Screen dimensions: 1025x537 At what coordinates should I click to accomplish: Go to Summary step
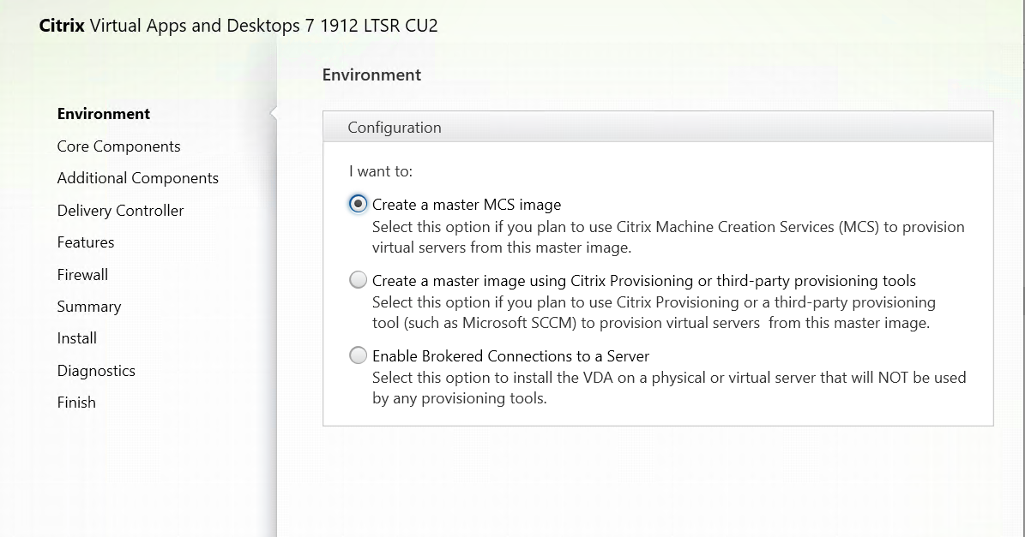point(88,307)
